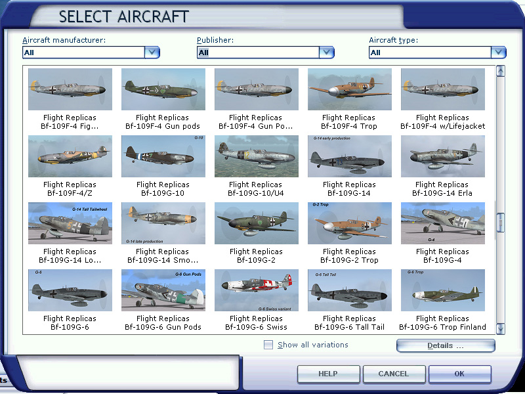Select the Bf-109G-14 Erla aircraft
This screenshot has height=394, width=525.
pos(442,156)
